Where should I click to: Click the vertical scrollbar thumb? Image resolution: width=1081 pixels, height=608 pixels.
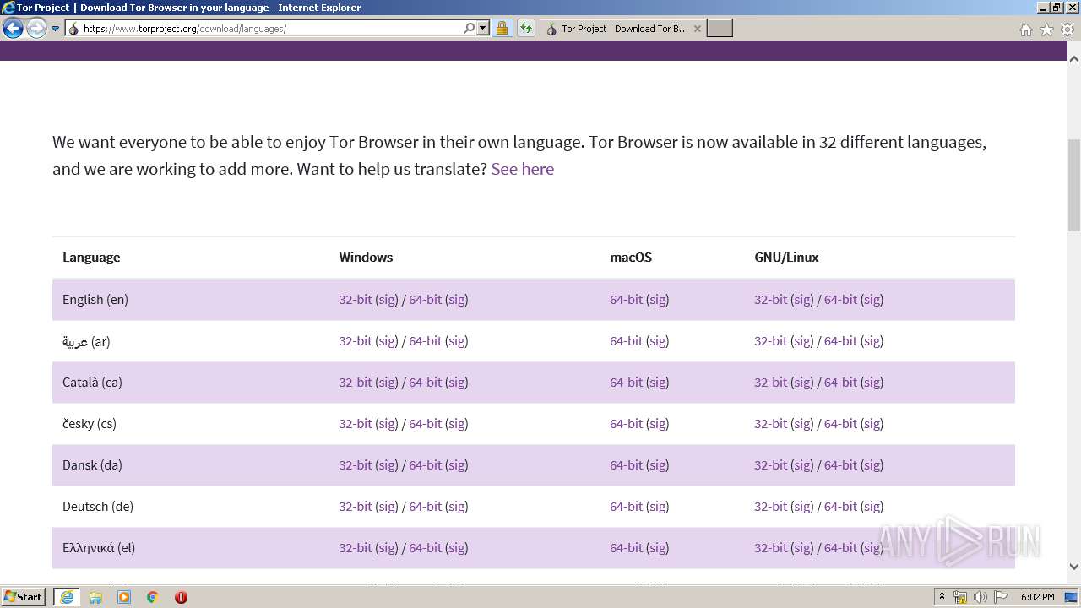(x=1074, y=185)
